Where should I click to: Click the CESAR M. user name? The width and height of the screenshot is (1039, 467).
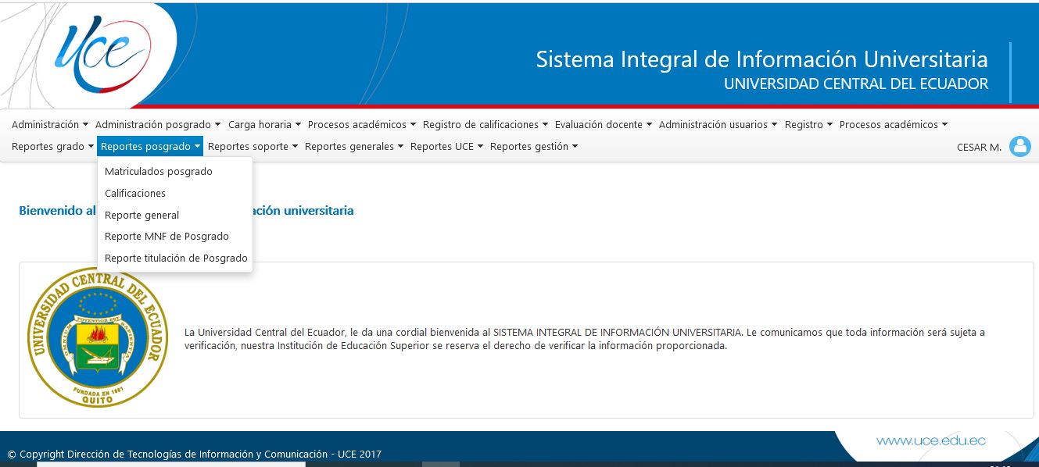[979, 147]
